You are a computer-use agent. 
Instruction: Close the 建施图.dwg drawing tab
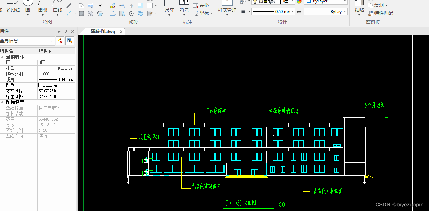point(121,31)
